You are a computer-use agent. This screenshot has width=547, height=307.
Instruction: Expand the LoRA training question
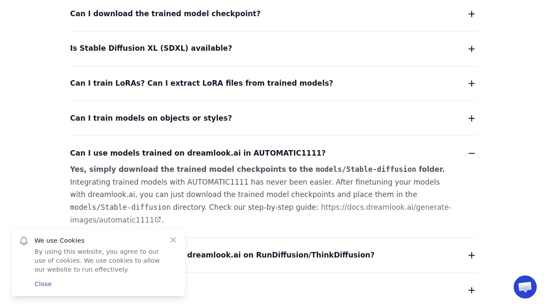pyautogui.click(x=471, y=83)
